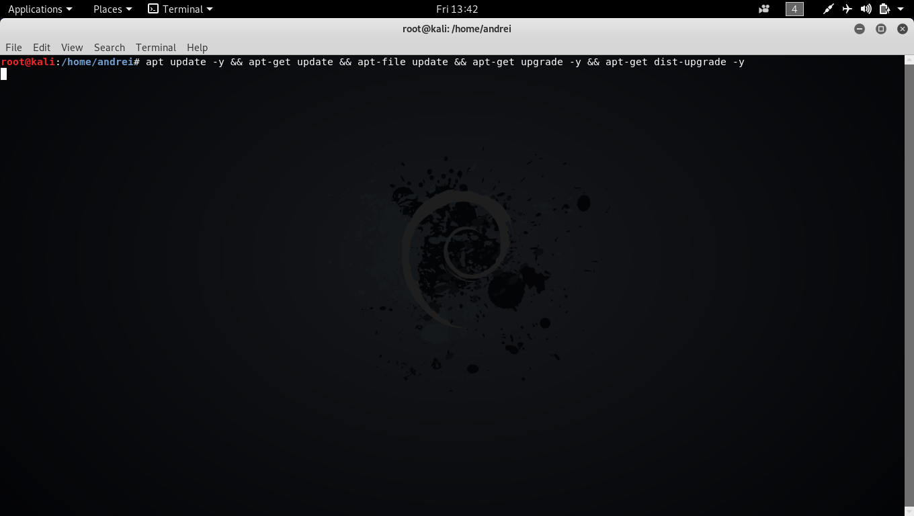Click the battery charging icon
The height and width of the screenshot is (516, 914).
[x=884, y=9]
